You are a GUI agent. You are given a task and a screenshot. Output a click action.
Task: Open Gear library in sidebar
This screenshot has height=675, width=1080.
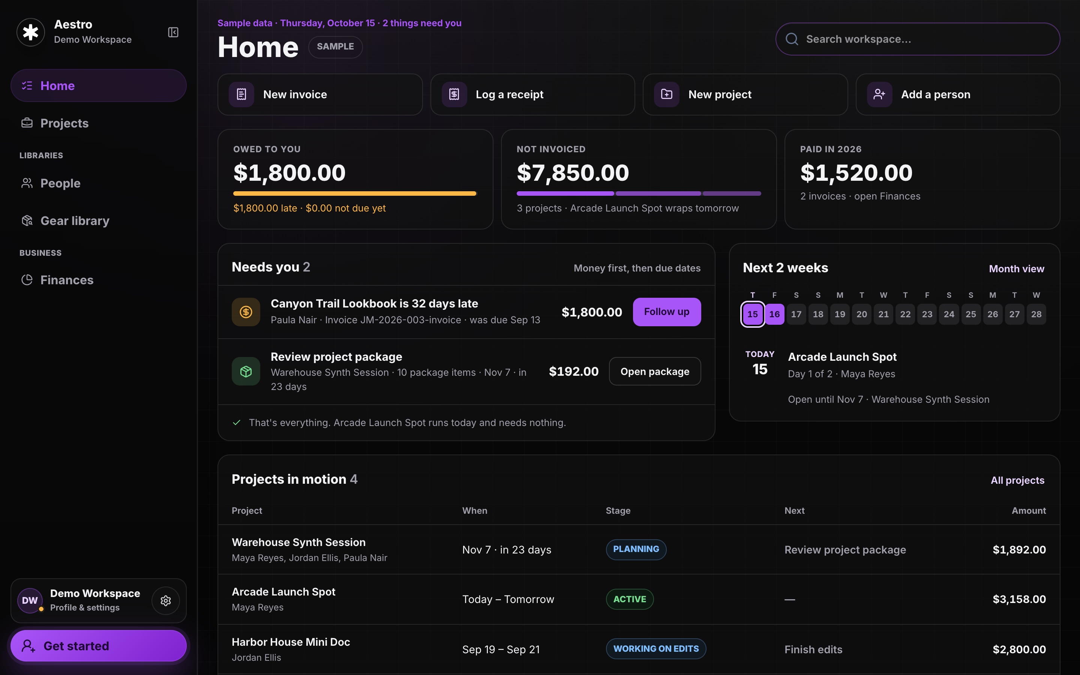99,220
